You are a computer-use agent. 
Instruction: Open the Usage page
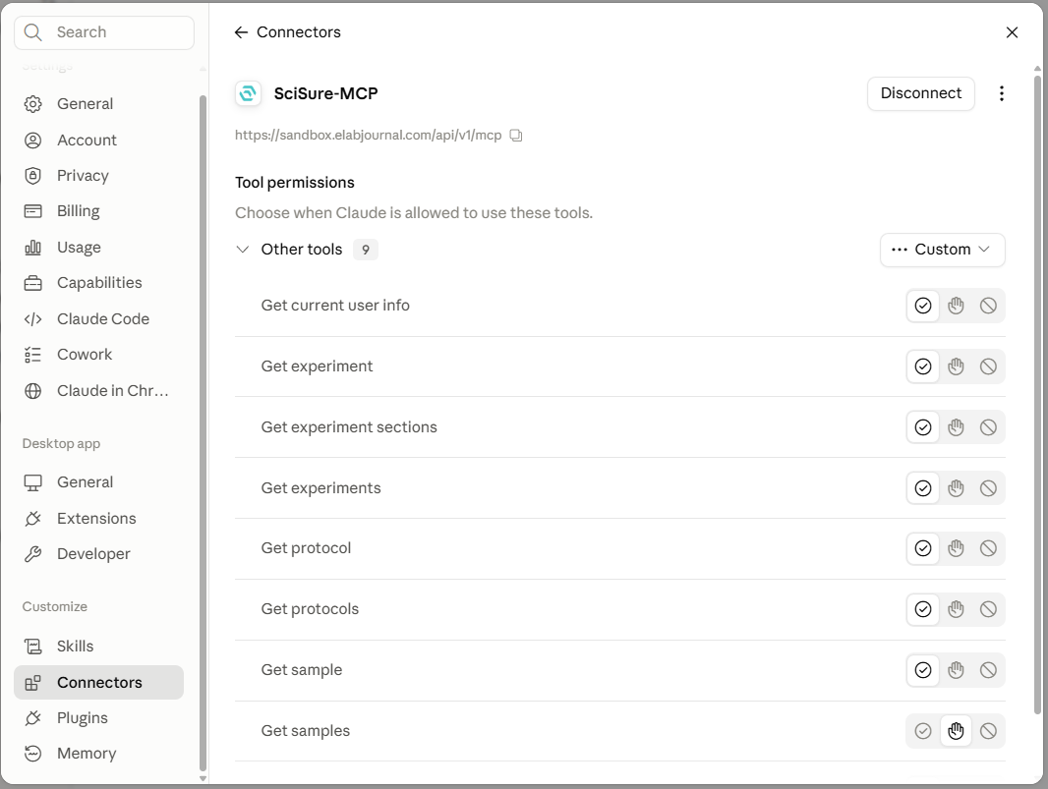(99, 248)
